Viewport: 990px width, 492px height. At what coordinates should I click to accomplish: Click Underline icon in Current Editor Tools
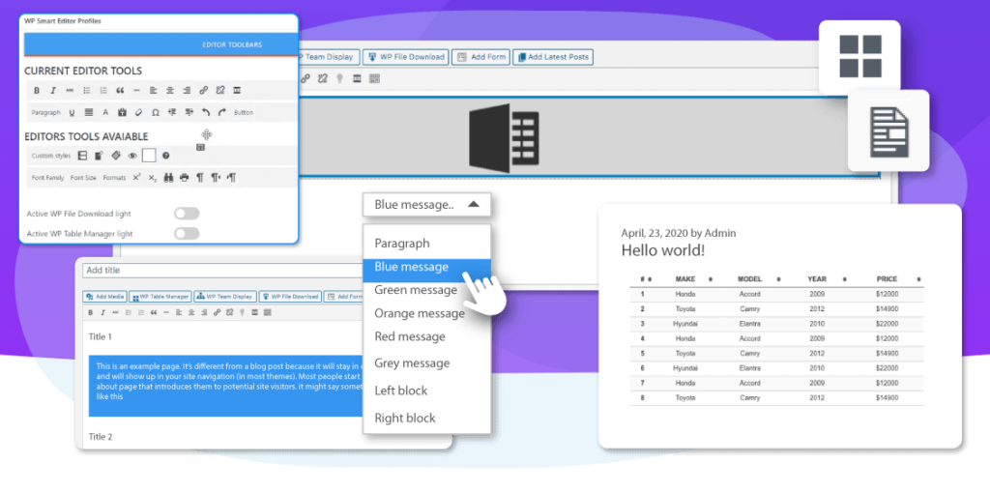pyautogui.click(x=72, y=112)
